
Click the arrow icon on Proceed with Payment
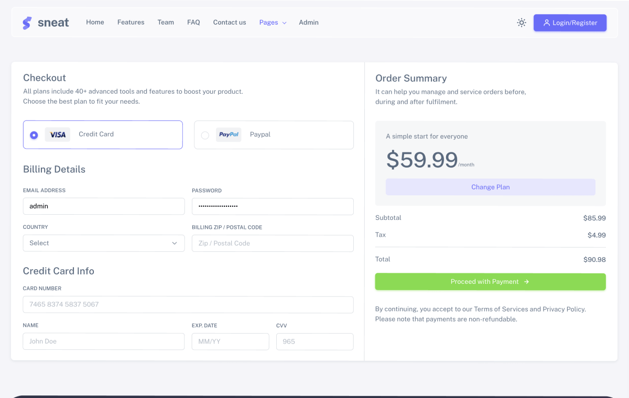tap(526, 282)
